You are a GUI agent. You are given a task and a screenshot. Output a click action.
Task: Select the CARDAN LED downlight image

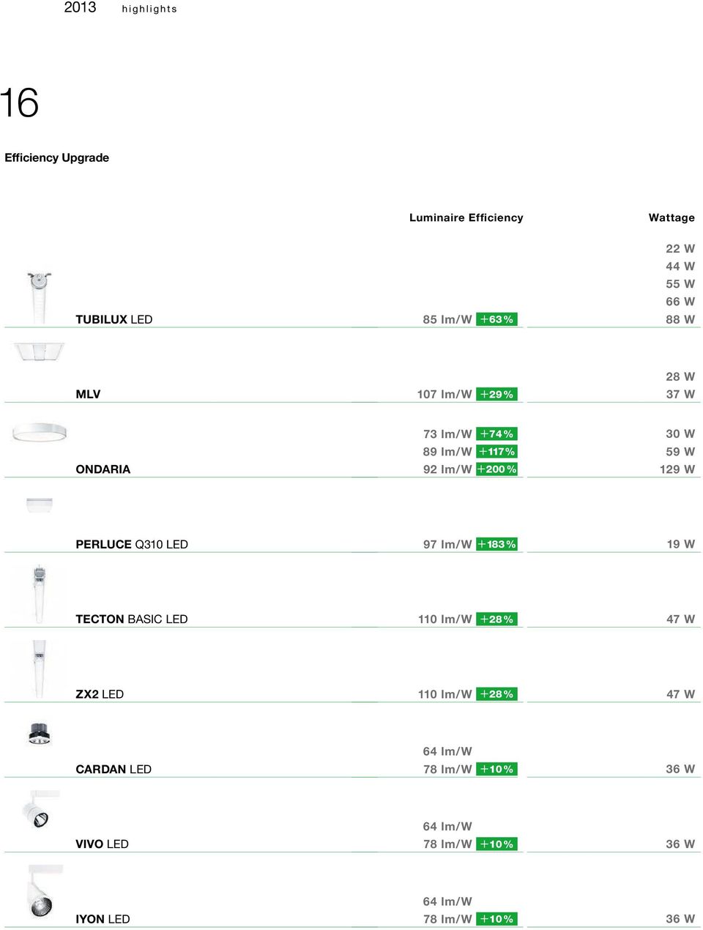(x=40, y=734)
